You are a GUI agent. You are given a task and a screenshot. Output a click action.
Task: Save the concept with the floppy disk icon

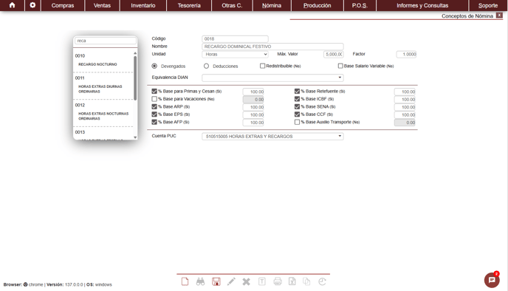(x=216, y=281)
